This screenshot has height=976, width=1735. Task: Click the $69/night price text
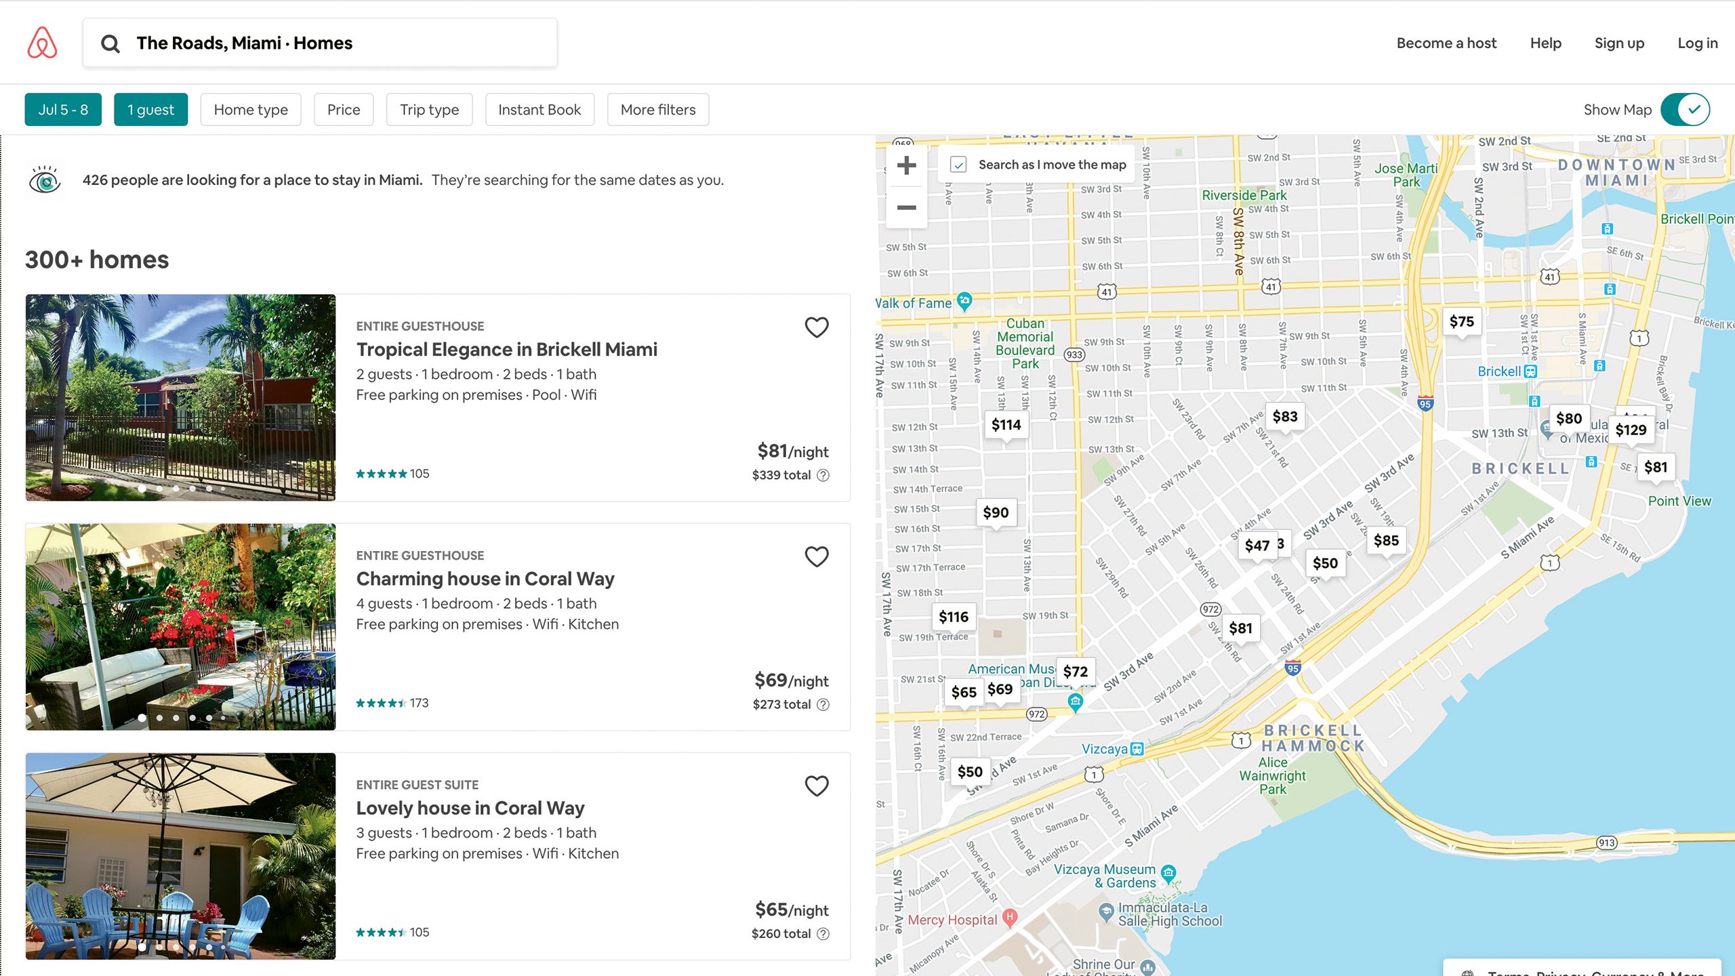pos(792,680)
